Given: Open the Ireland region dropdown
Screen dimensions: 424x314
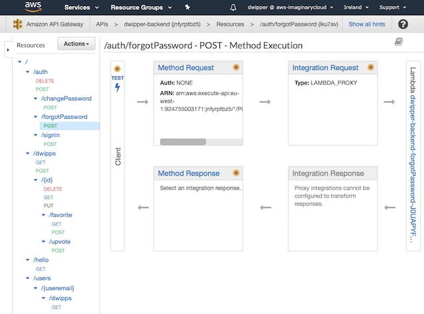Looking at the screenshot, I should point(356,7).
